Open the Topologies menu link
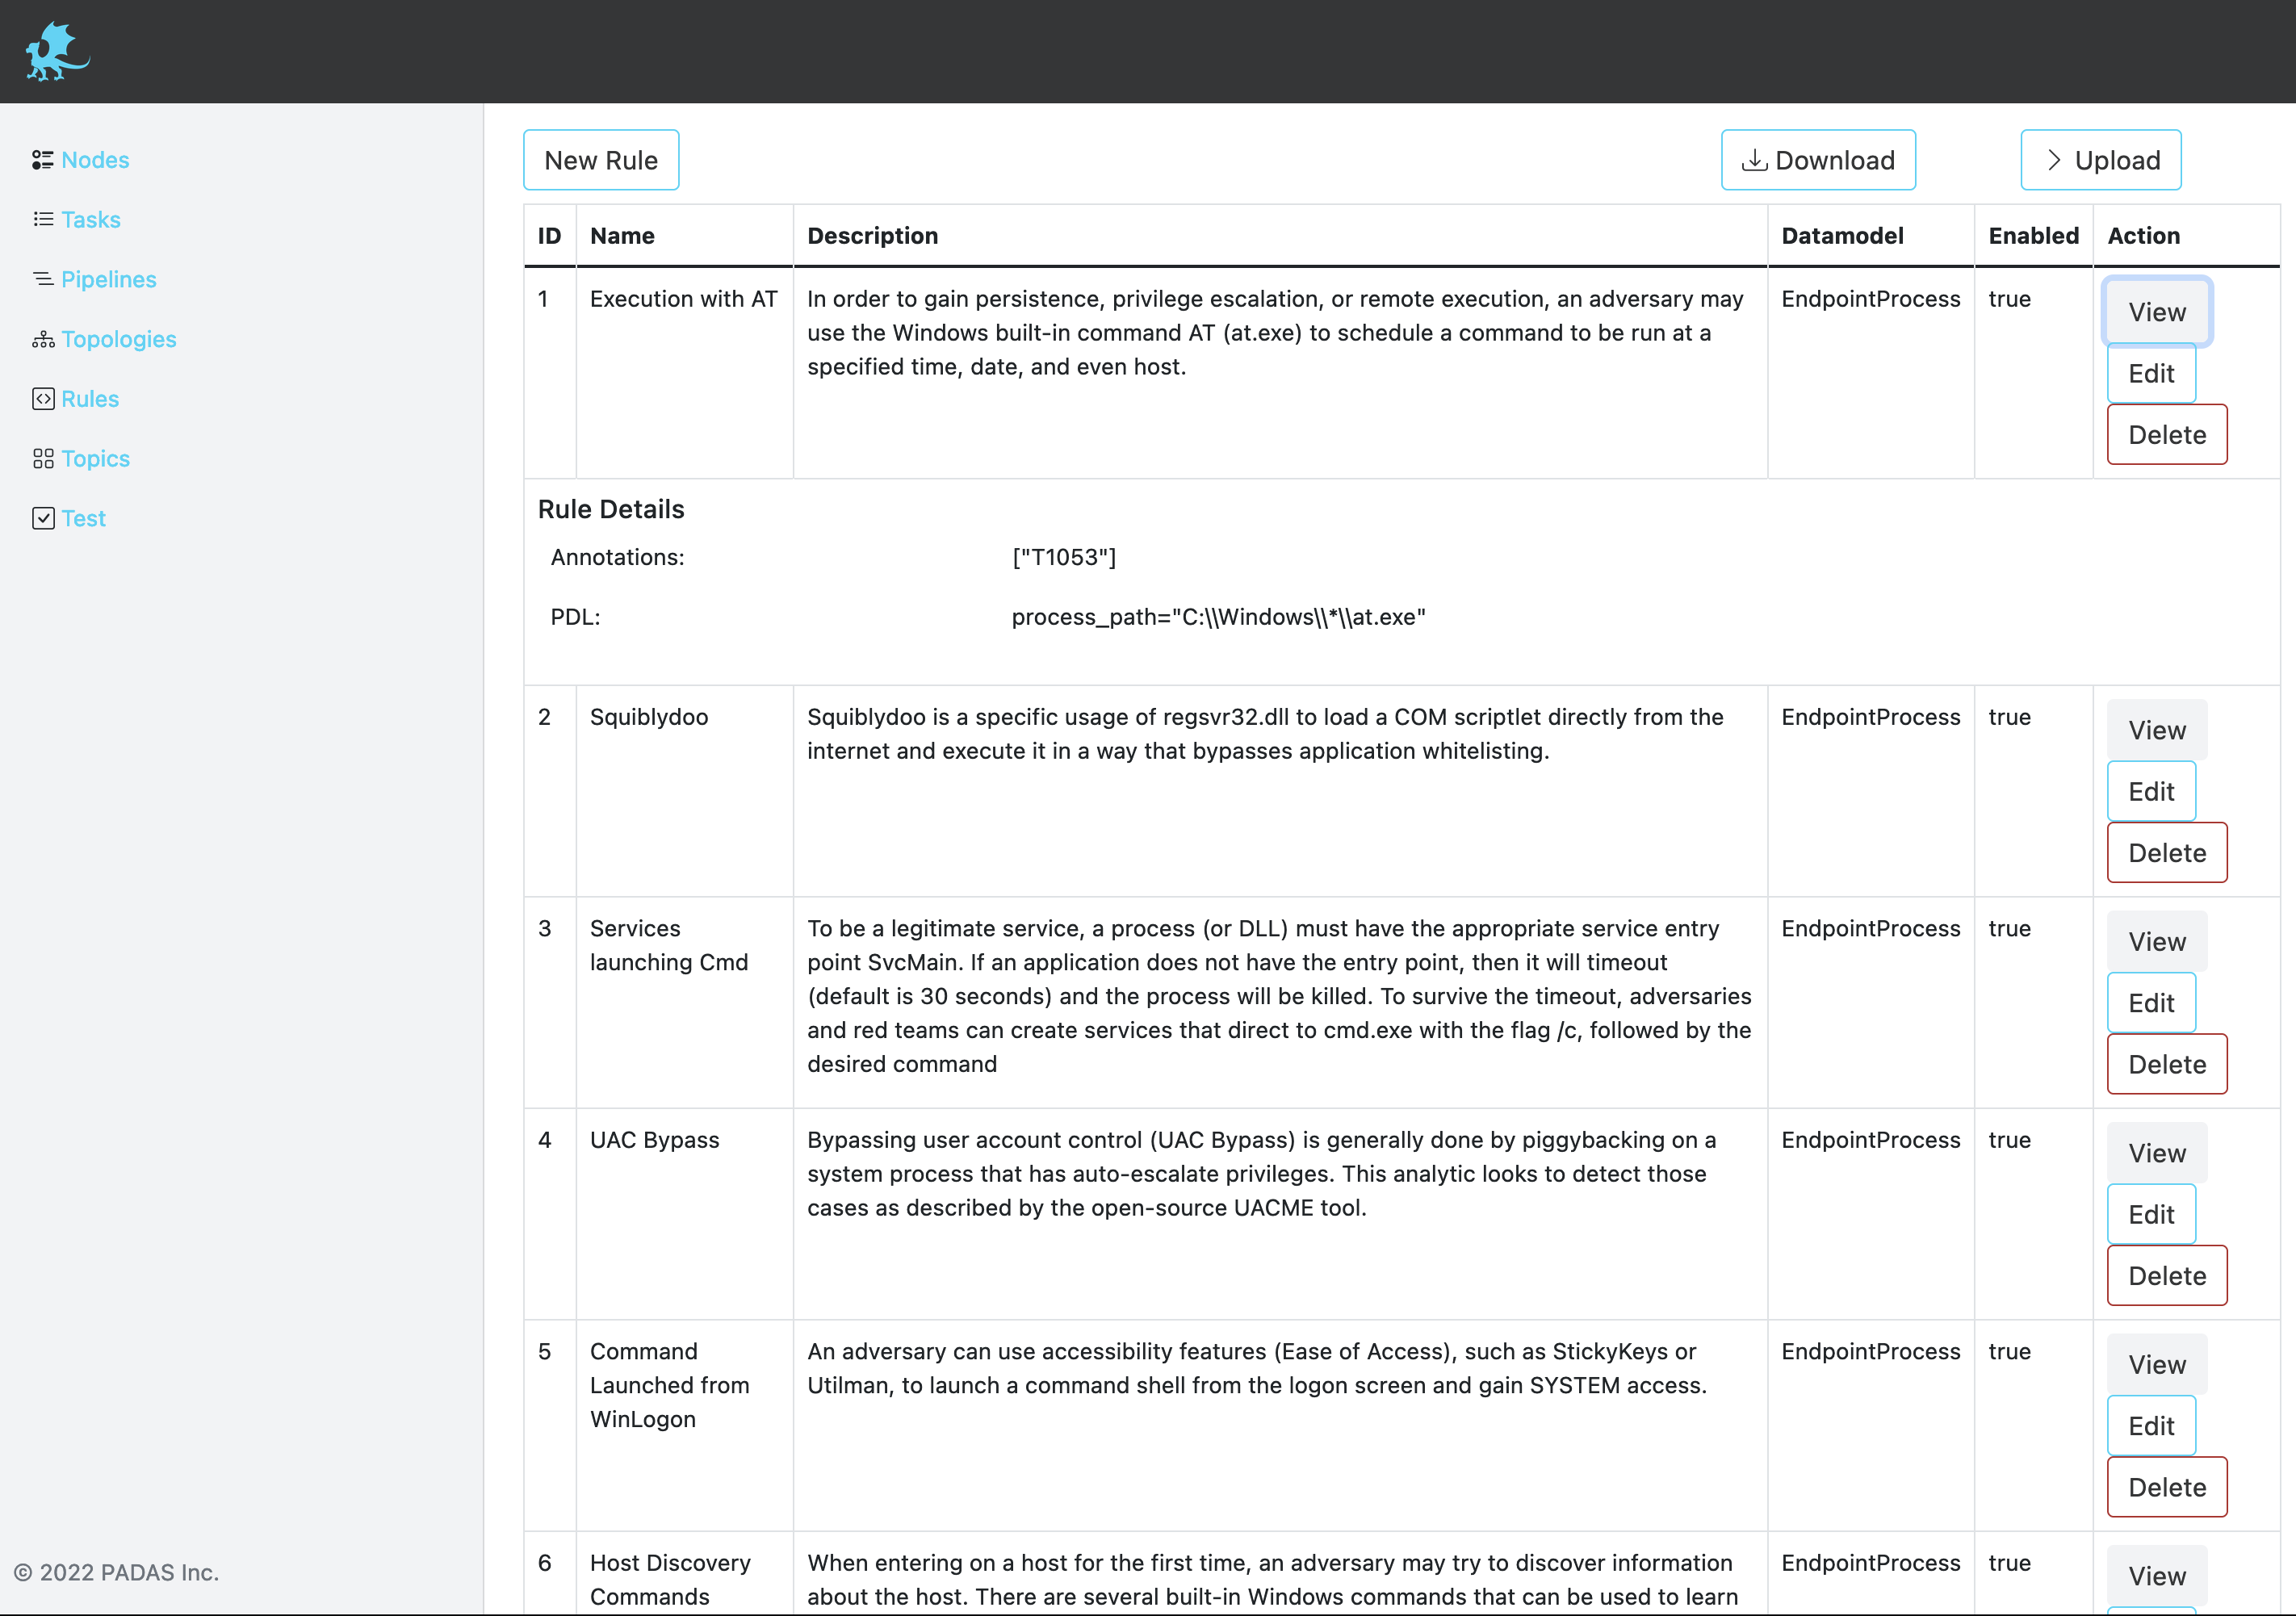2296x1616 pixels. [x=118, y=339]
